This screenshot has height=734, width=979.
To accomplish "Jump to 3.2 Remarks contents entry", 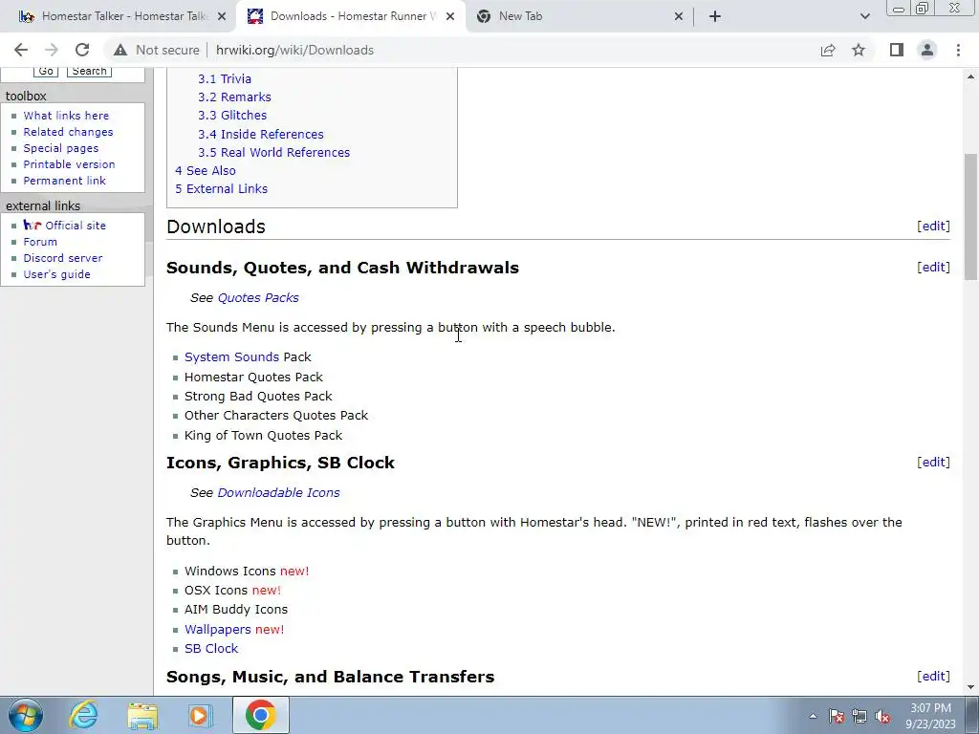I will (x=234, y=97).
